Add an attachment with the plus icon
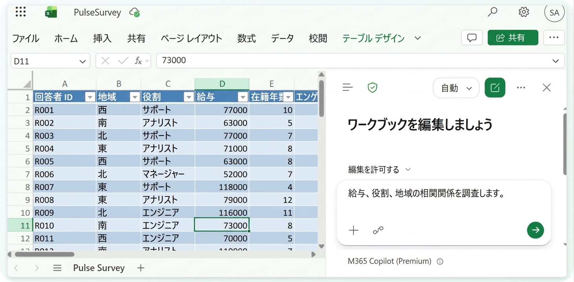Image resolution: width=574 pixels, height=282 pixels. pyautogui.click(x=353, y=230)
